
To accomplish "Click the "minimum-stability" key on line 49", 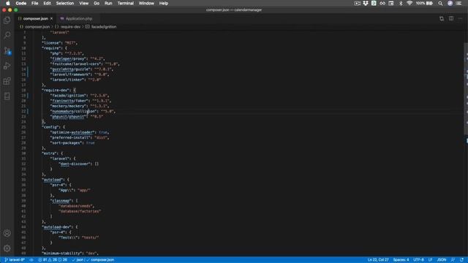I will pyautogui.click(x=61, y=254).
